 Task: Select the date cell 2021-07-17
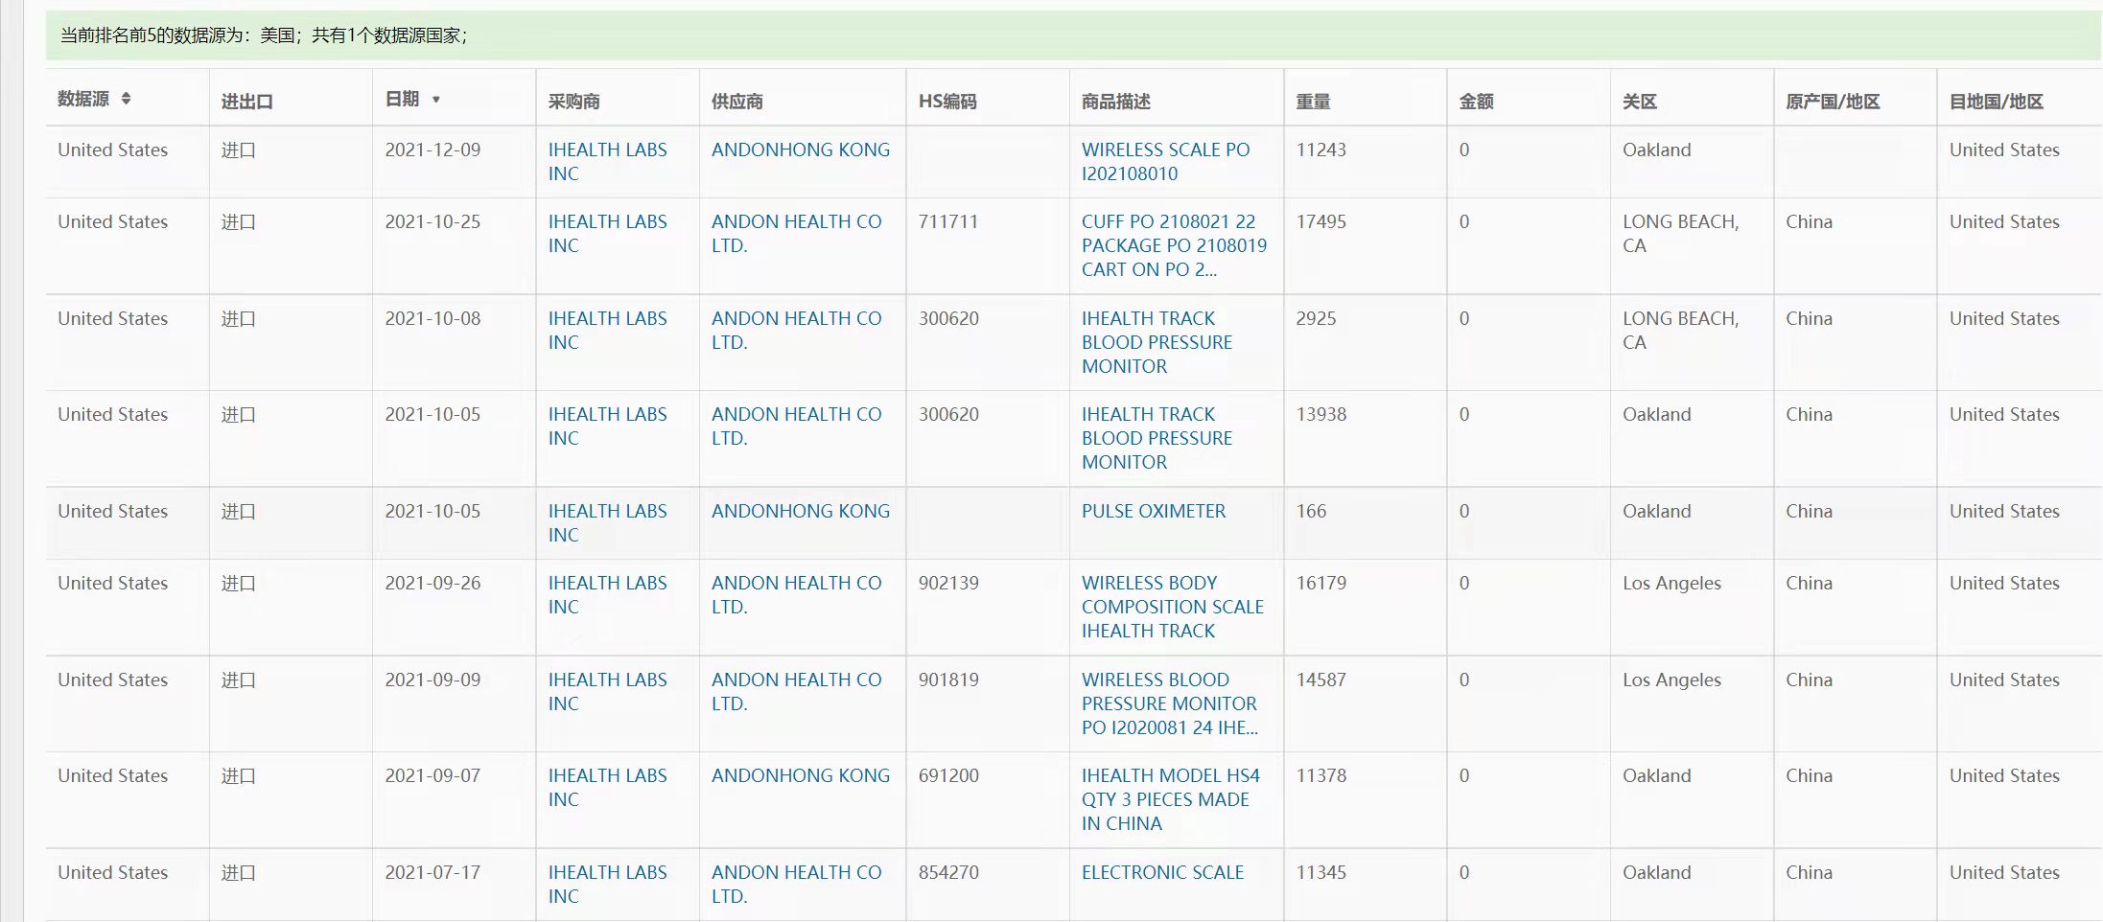(432, 872)
